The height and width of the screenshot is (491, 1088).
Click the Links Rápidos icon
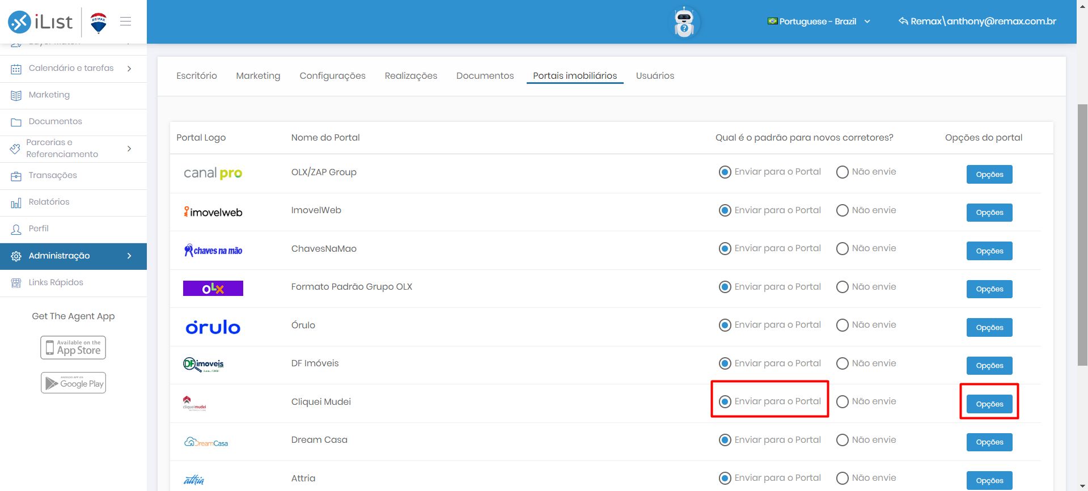tap(16, 283)
